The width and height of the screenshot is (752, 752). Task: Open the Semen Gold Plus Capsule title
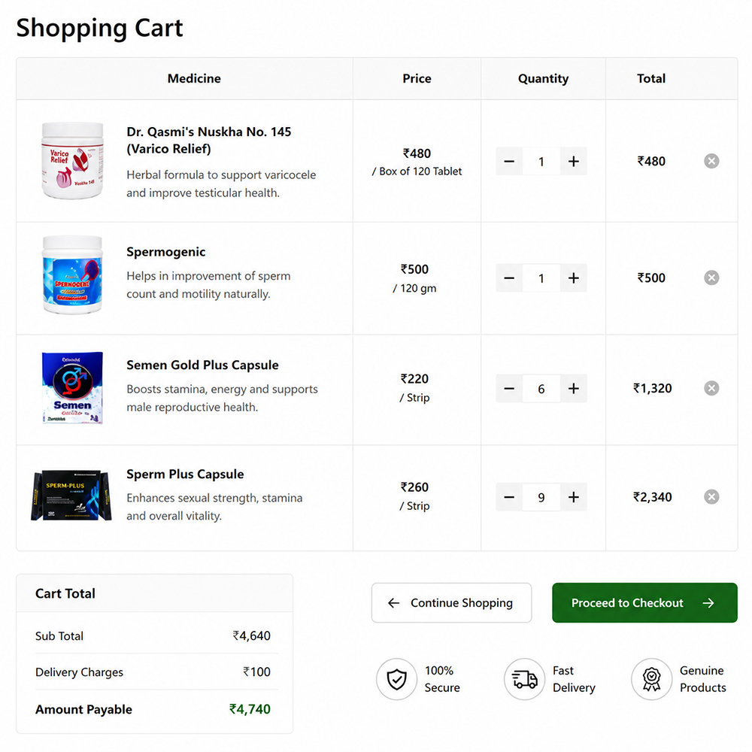(202, 365)
